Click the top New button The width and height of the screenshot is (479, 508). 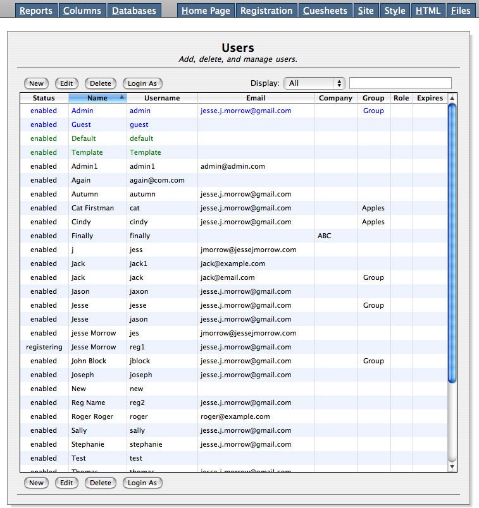pyautogui.click(x=36, y=83)
